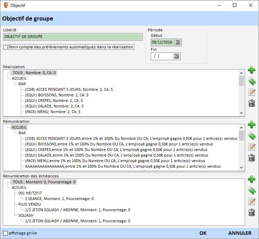Click the Libellé text field

tap(73, 37)
